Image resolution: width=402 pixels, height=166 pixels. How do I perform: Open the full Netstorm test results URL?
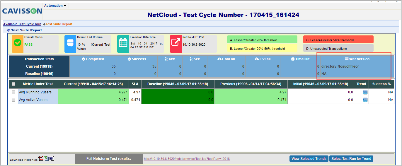187,159
